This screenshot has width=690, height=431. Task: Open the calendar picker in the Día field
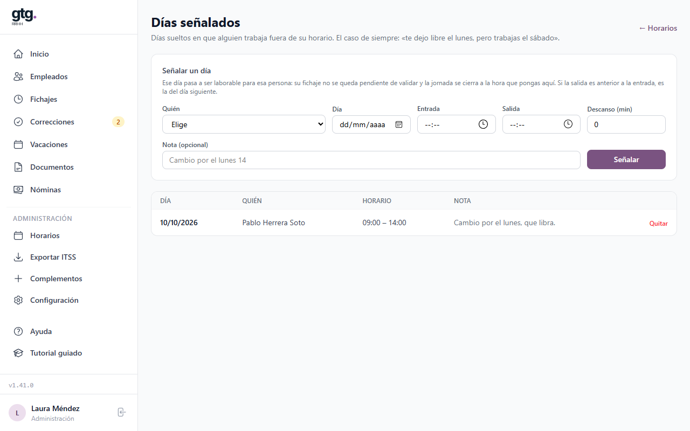click(399, 124)
